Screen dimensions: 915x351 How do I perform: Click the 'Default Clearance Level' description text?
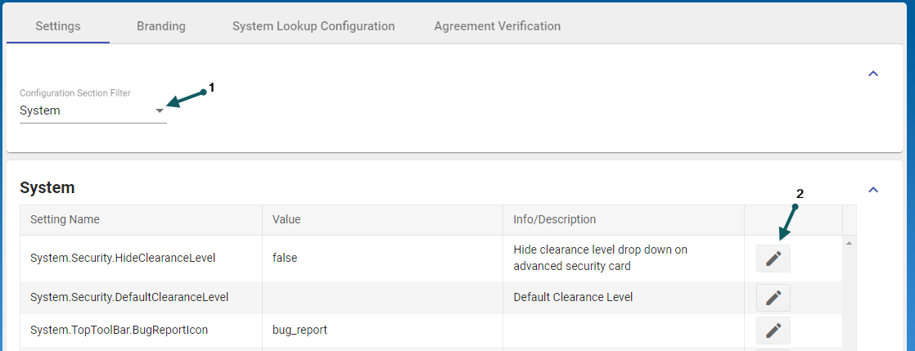(x=574, y=297)
